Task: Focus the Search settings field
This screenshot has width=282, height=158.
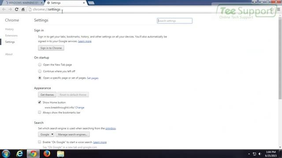Action: point(174,21)
